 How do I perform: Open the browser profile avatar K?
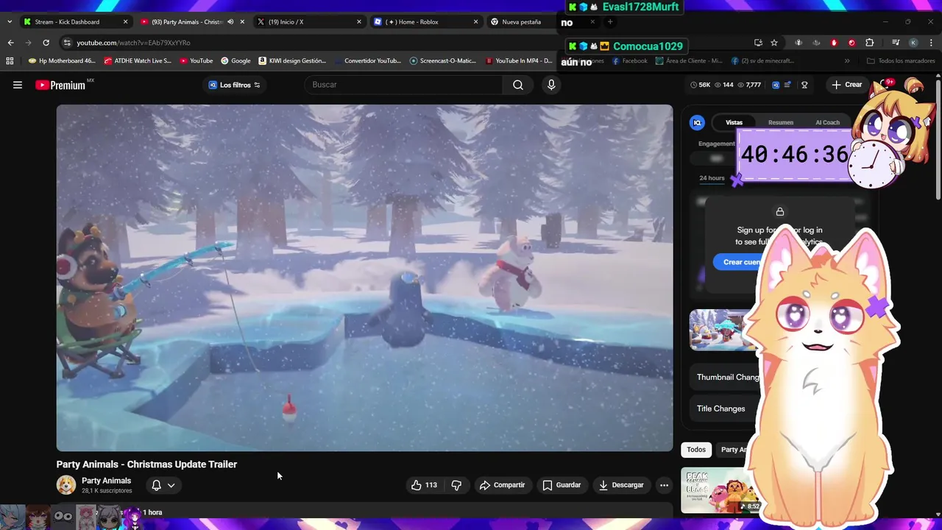coord(913,43)
